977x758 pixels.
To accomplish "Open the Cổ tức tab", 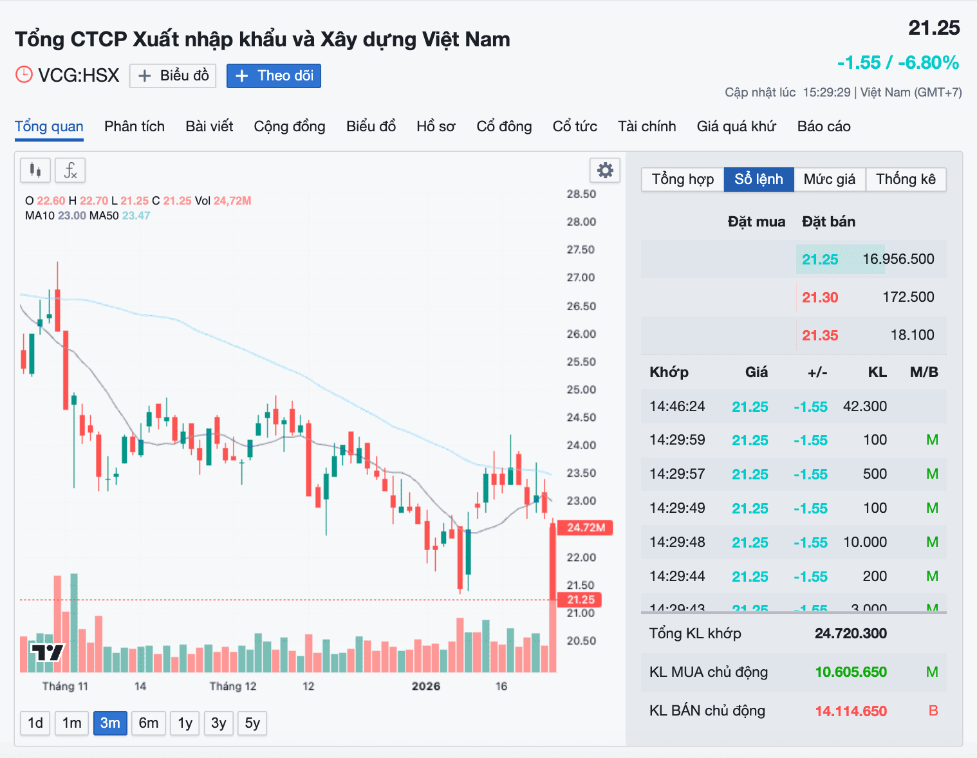I will click(x=575, y=126).
